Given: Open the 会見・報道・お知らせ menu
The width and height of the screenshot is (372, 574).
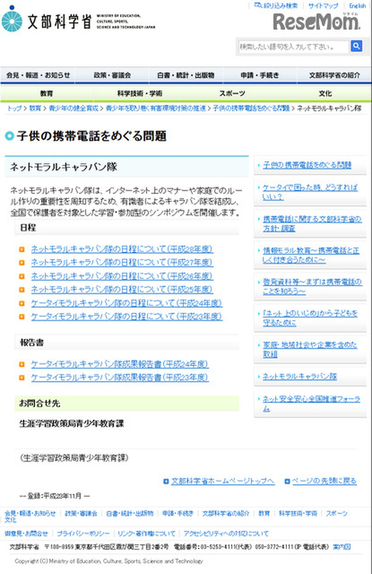Looking at the screenshot, I should point(38,75).
